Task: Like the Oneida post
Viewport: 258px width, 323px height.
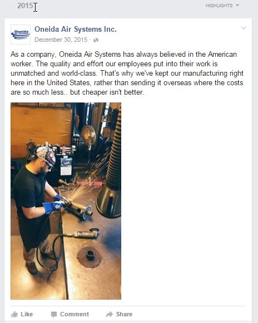Action: tap(22, 314)
